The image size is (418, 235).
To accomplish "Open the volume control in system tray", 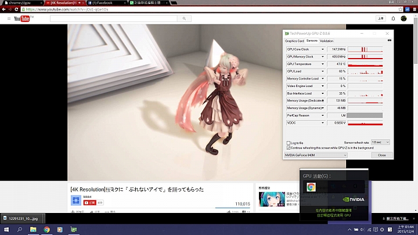I will coord(362,229).
